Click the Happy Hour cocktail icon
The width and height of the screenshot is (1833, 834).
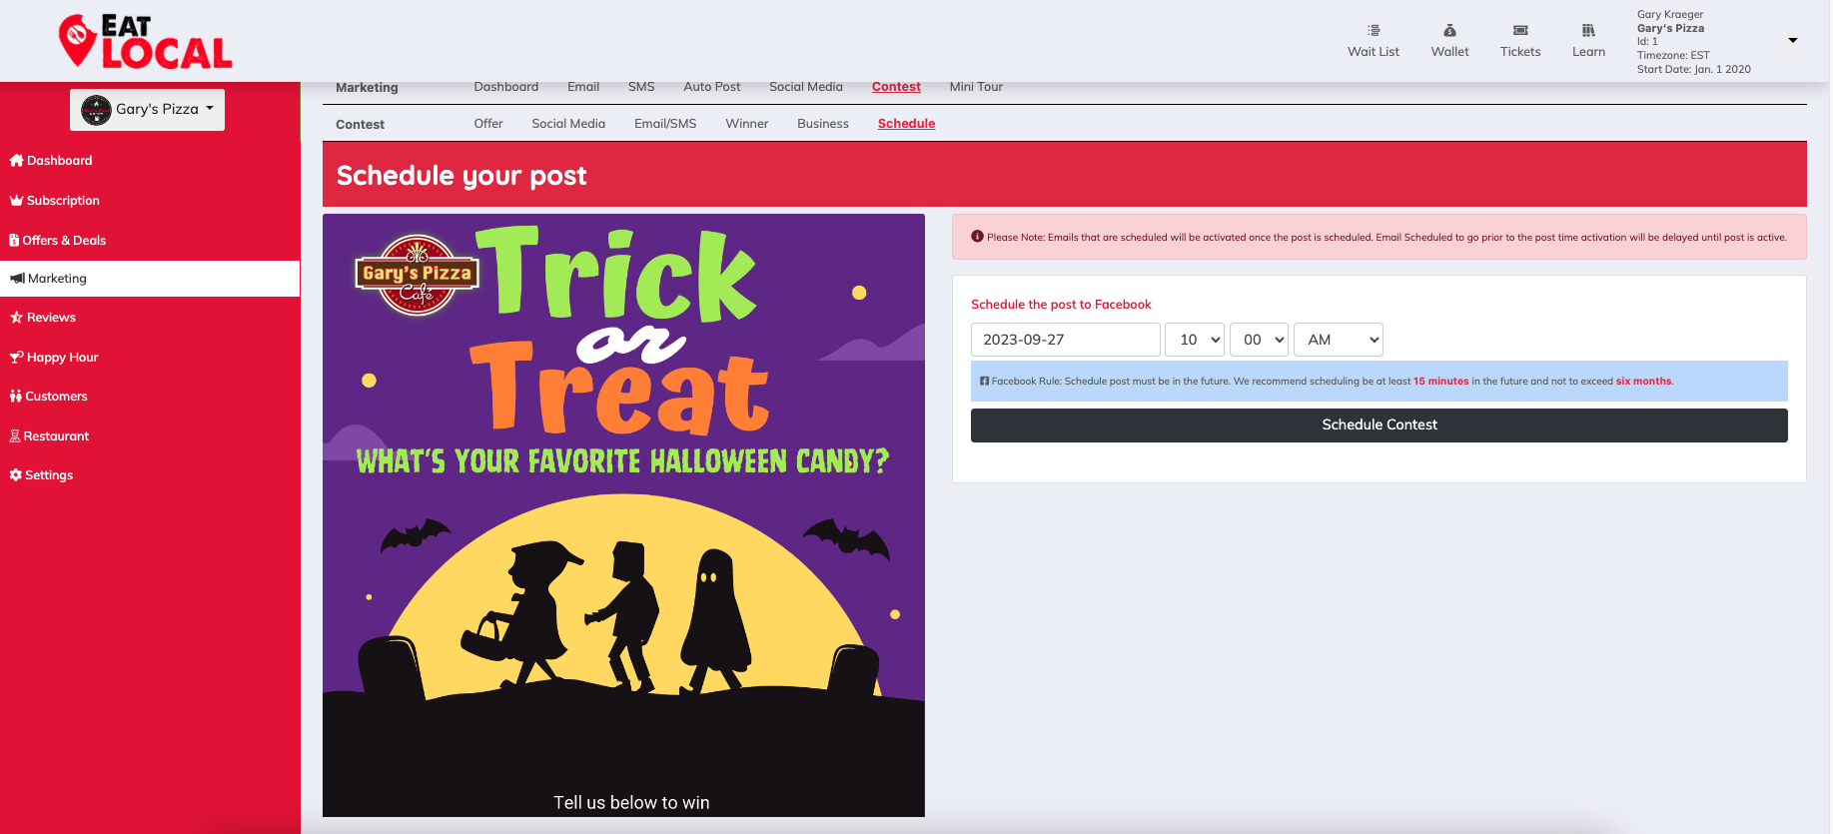(x=16, y=357)
